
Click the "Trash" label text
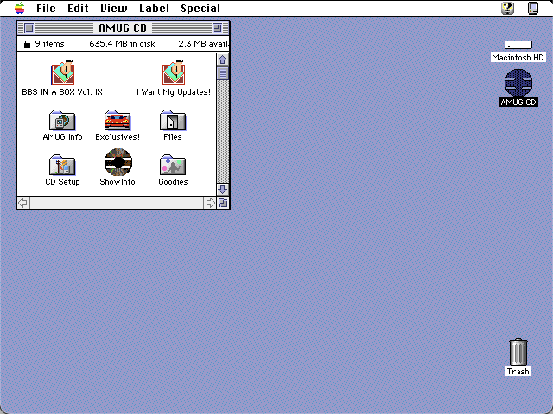[x=518, y=372]
